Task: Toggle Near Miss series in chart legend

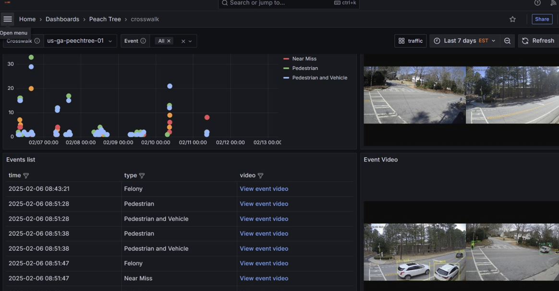Action: [304, 58]
